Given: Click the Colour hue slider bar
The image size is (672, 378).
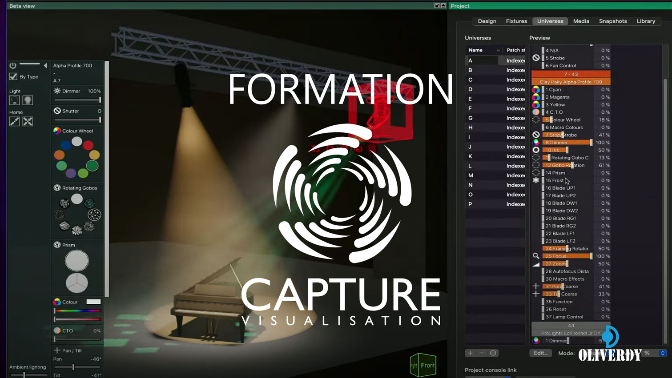Looking at the screenshot, I should click(x=77, y=310).
